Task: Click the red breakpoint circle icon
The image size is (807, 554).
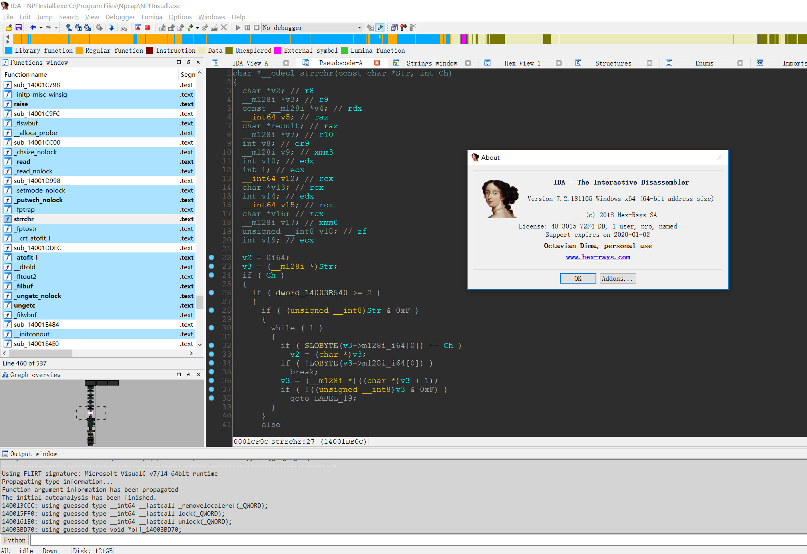Action: point(147,28)
